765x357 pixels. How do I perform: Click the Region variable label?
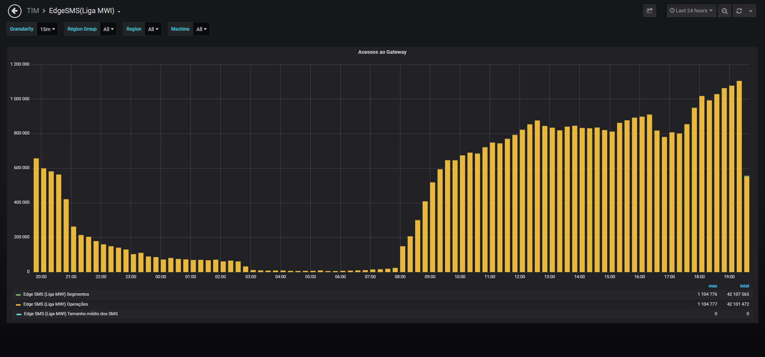(134, 29)
